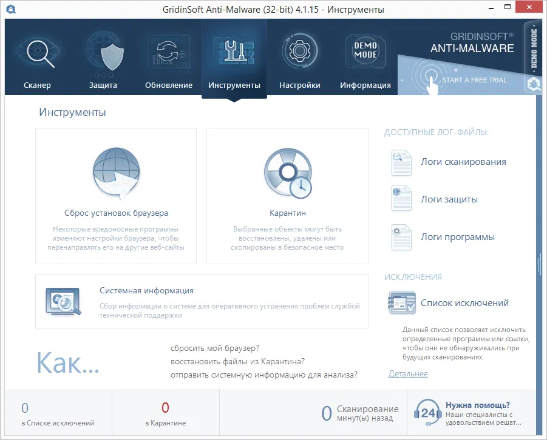
Task: Click the browser reset description text
Action: (116, 238)
